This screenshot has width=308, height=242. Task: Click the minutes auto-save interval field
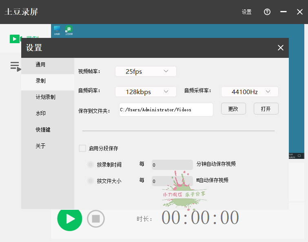172,165
